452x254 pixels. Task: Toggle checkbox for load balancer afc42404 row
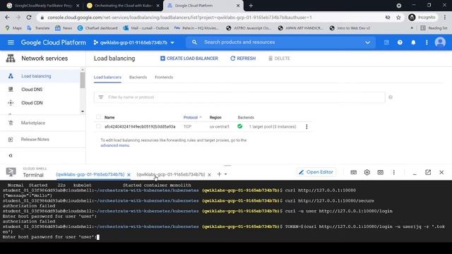99,126
